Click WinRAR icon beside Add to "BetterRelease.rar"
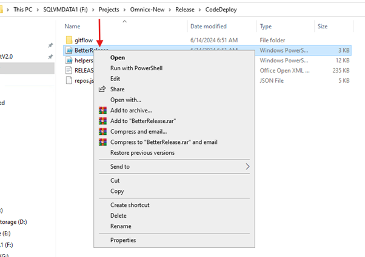 click(102, 121)
